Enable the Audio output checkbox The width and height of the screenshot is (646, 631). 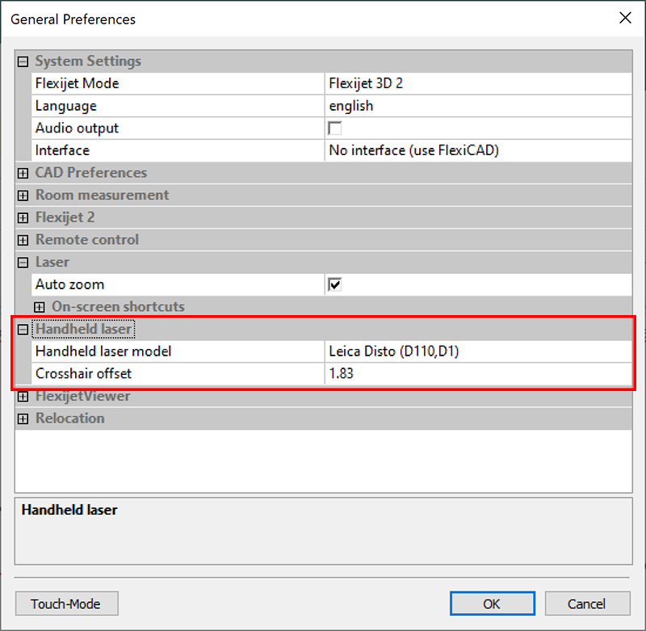(334, 128)
